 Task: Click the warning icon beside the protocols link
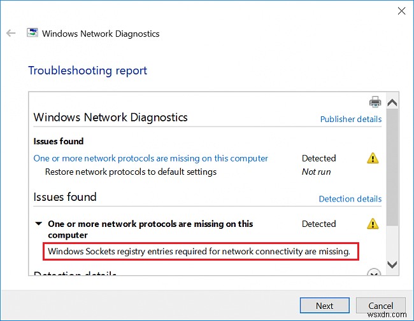373,158
